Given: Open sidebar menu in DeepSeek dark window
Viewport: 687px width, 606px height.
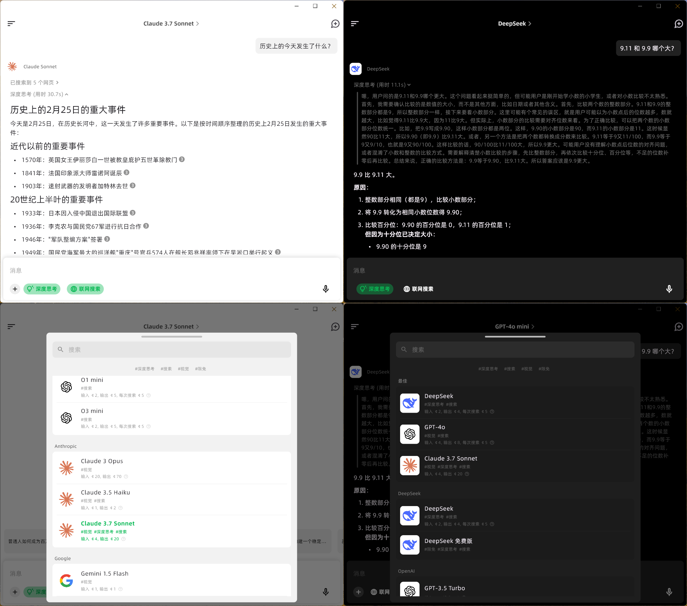Looking at the screenshot, I should [x=354, y=24].
